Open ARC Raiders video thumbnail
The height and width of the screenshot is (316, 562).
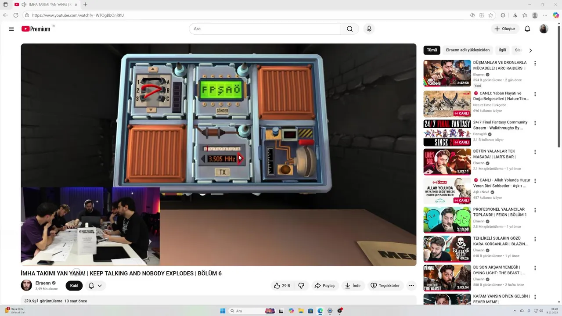tap(447, 73)
